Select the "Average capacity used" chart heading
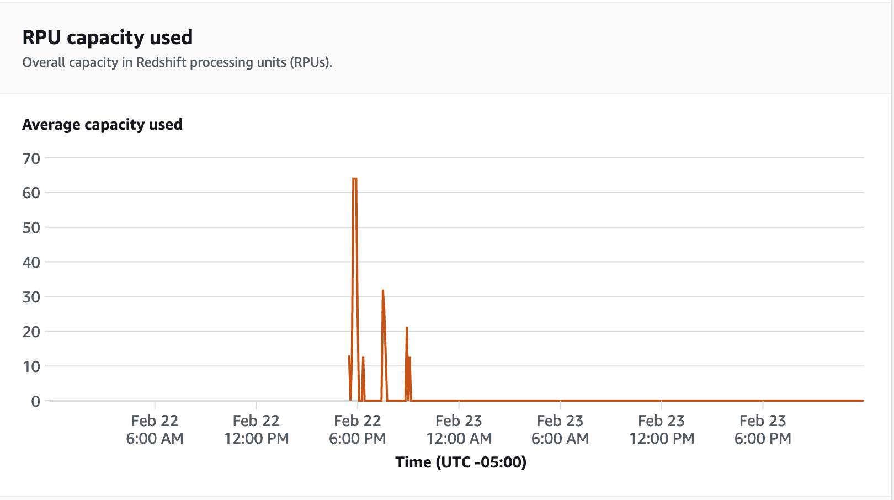 tap(102, 125)
